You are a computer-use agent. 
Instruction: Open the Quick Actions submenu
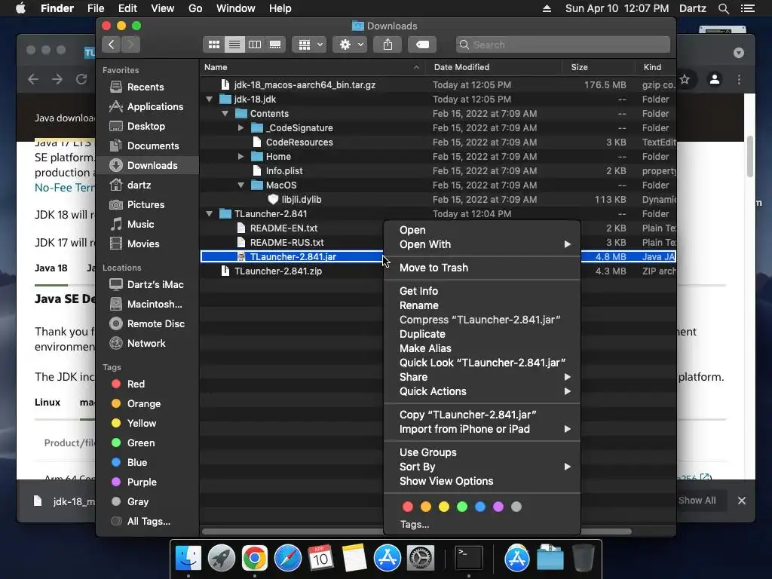482,391
